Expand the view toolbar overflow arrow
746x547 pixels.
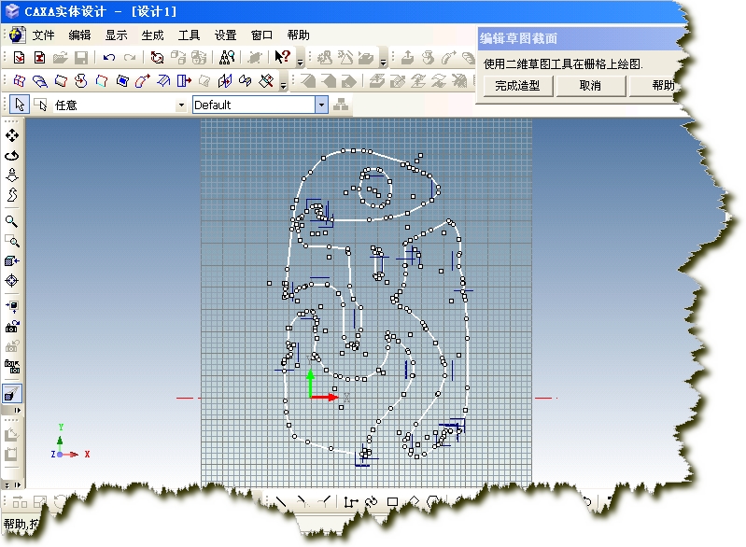click(x=17, y=410)
